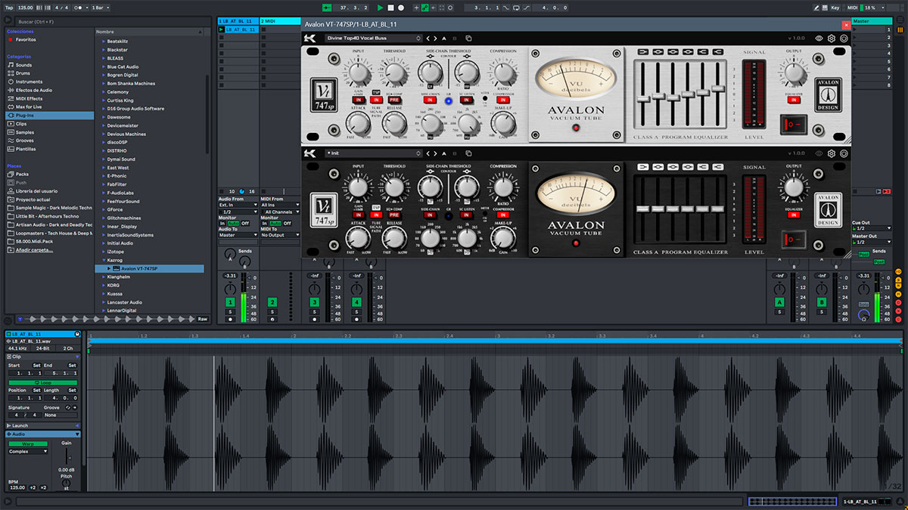The image size is (908, 510).
Task: Open Packs in Places
Action: click(22, 174)
